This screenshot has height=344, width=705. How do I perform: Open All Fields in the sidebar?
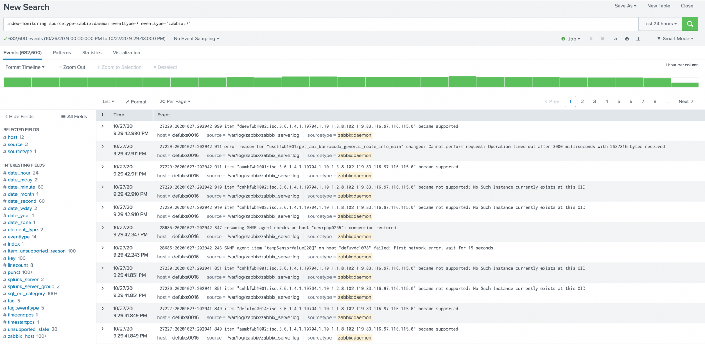74,116
